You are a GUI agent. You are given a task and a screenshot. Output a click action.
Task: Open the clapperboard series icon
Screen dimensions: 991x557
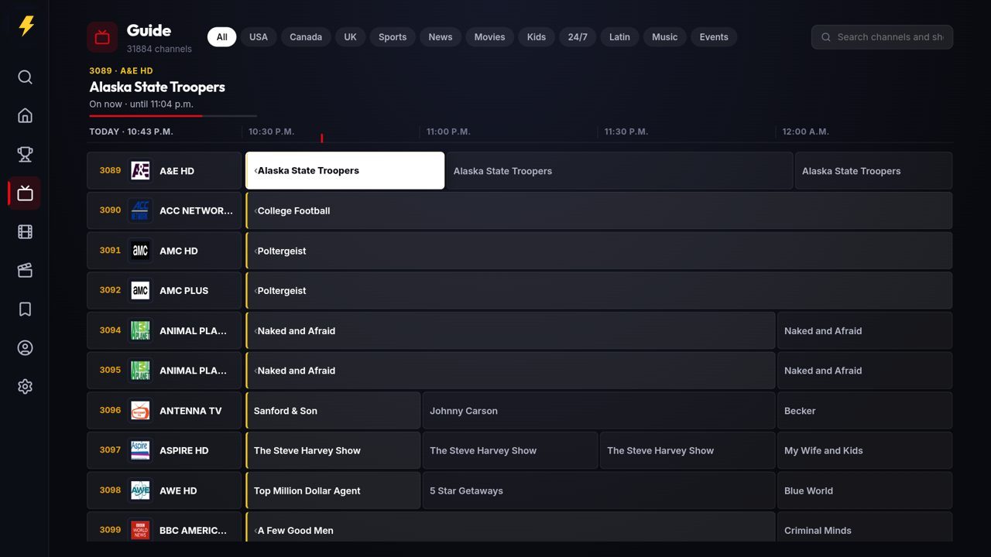25,271
